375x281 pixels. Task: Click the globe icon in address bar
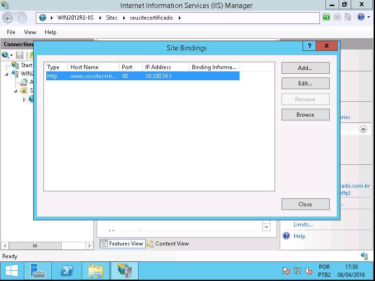pos(43,18)
